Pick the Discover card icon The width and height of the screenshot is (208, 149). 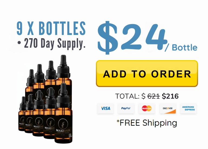click(x=168, y=108)
